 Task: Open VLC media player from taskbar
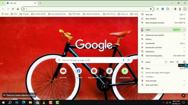click(x=44, y=102)
